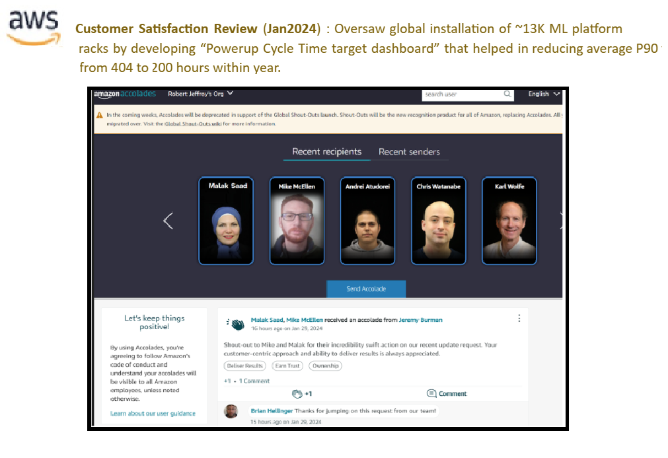Open the three-dot accolade options menu
The image size is (668, 458).
click(x=519, y=319)
